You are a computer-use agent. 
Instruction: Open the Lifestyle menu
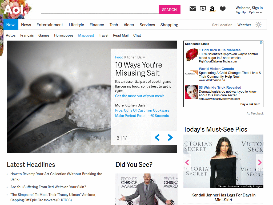[76, 25]
